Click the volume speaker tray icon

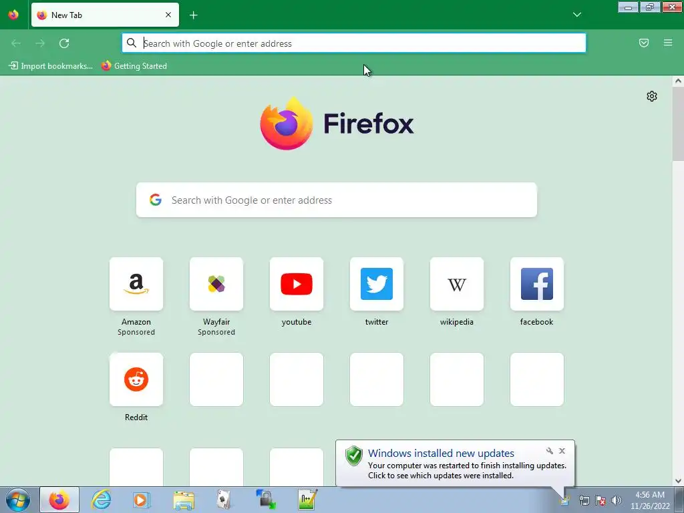(x=617, y=500)
